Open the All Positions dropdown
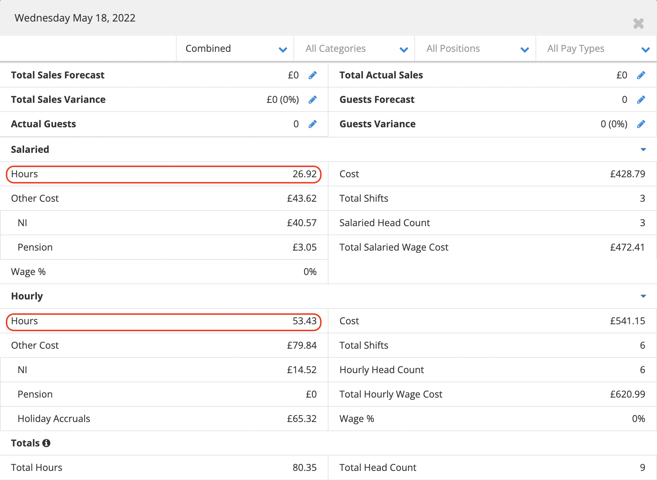Image resolution: width=657 pixels, height=480 pixels. pyautogui.click(x=475, y=49)
